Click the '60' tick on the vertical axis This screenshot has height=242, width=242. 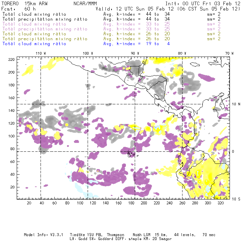click(x=12, y=162)
